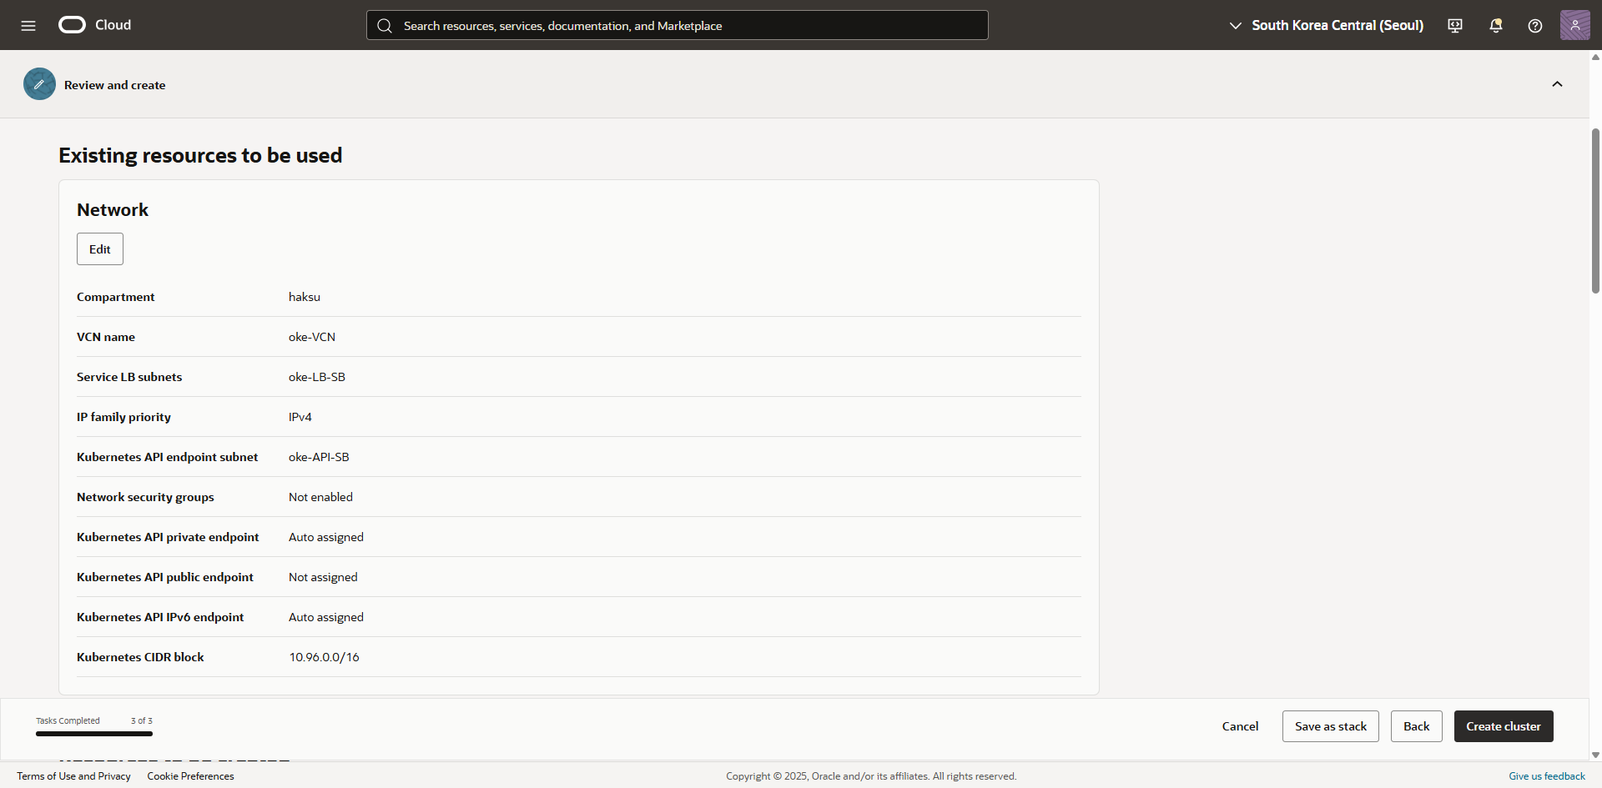Open the help question mark menu
Screen dimensions: 1602x788
[x=1534, y=25]
